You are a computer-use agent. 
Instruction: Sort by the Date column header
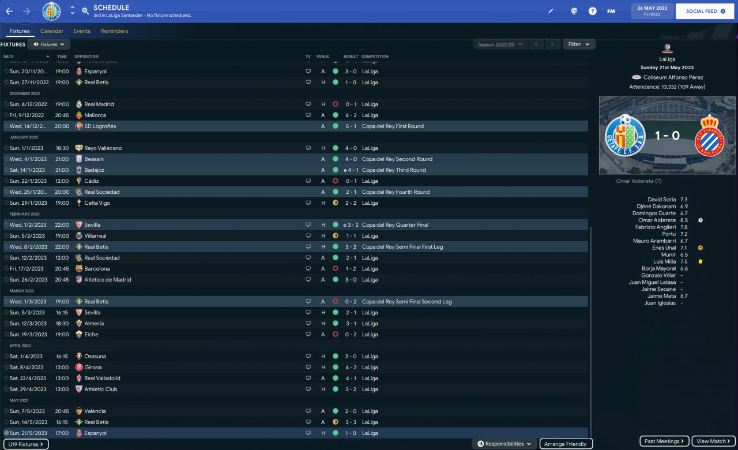(x=27, y=57)
